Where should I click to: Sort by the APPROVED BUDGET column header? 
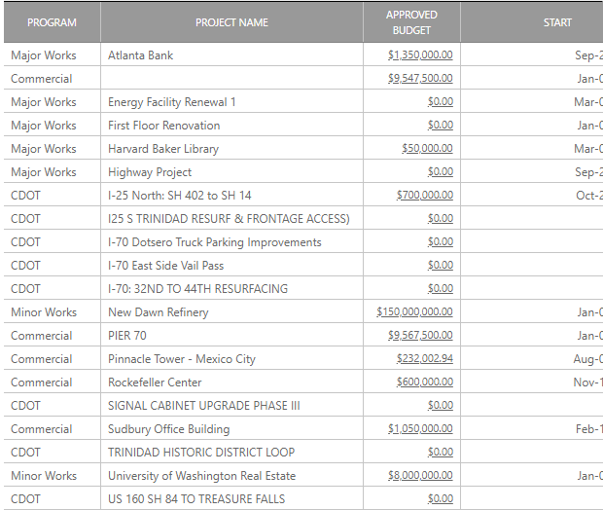point(411,22)
